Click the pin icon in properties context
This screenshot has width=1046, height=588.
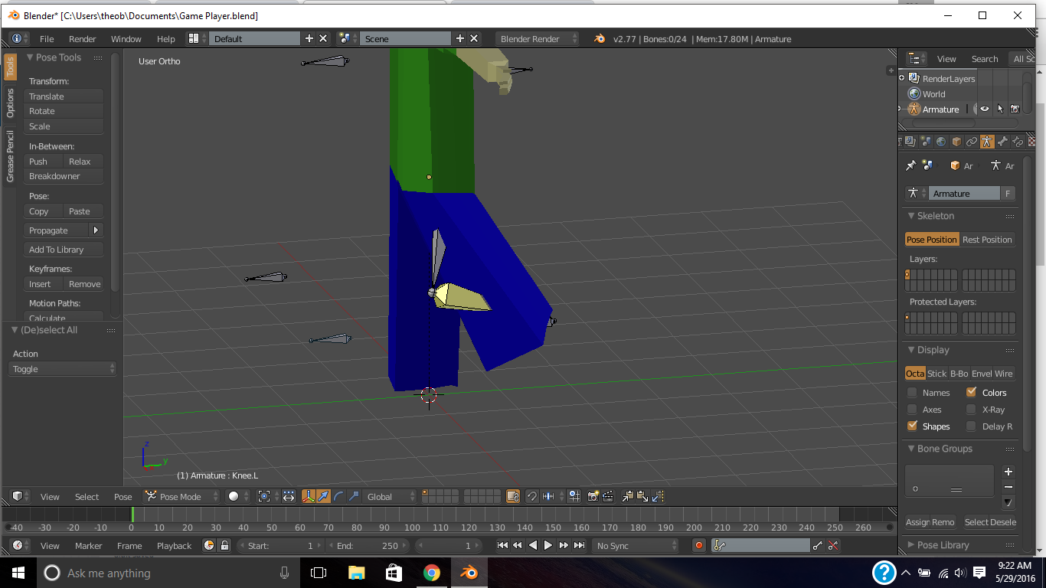click(x=910, y=165)
